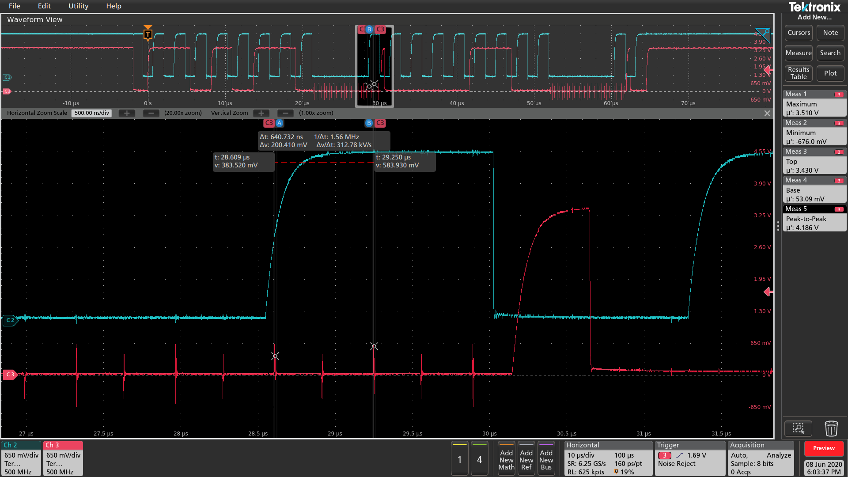
Task: Open the Ch 3 settings badge
Action: click(x=63, y=458)
